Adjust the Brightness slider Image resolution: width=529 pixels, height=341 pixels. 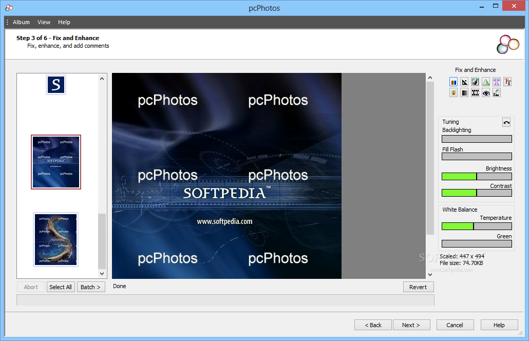(x=477, y=176)
